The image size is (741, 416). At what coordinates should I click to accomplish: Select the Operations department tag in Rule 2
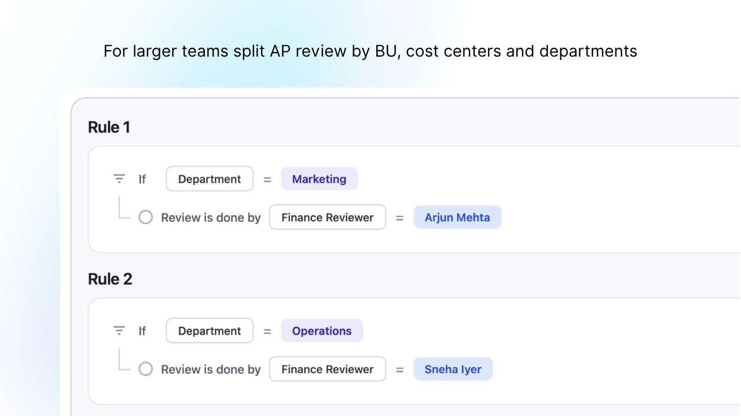(322, 330)
